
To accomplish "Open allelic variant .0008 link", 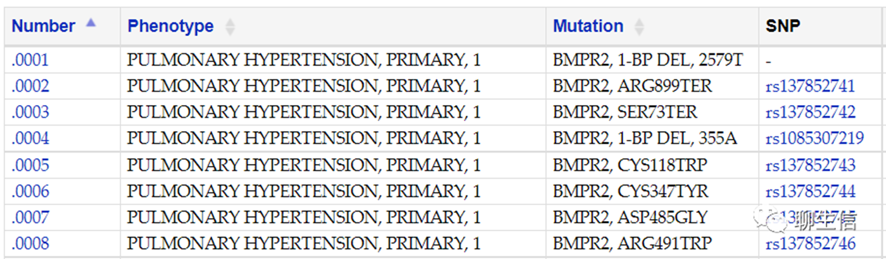I will [30, 244].
